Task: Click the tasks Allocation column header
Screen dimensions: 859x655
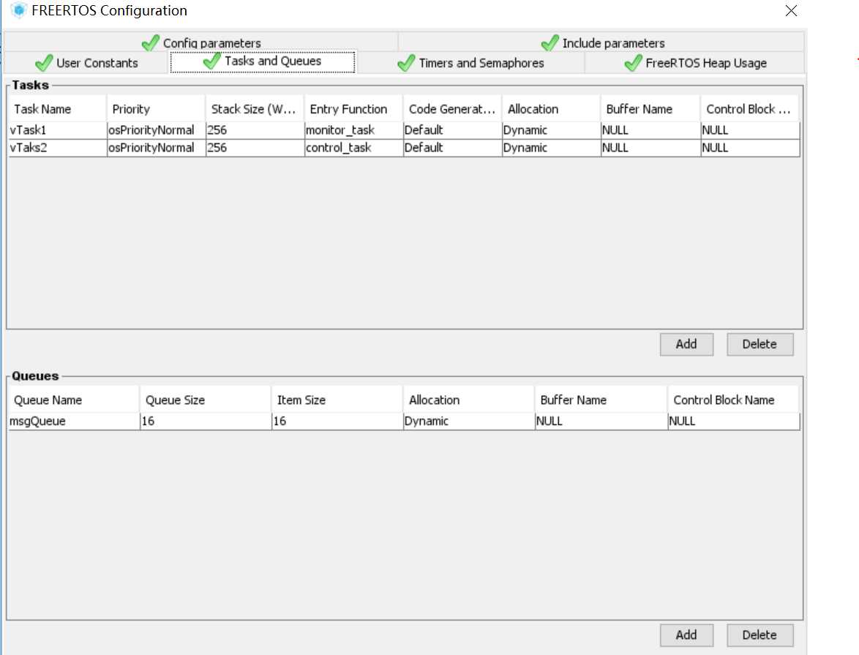Action: [551, 109]
